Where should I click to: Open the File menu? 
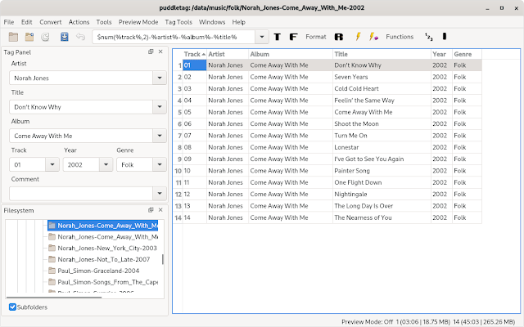point(9,22)
